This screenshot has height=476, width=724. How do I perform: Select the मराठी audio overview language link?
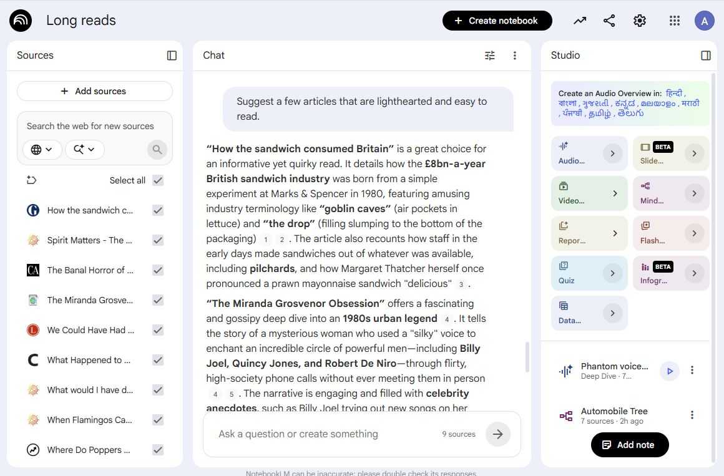(x=690, y=104)
